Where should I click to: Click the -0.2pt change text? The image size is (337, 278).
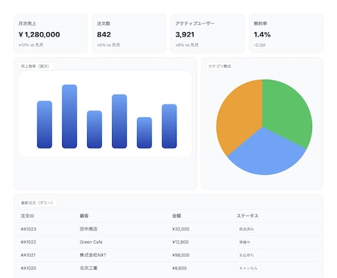click(259, 45)
